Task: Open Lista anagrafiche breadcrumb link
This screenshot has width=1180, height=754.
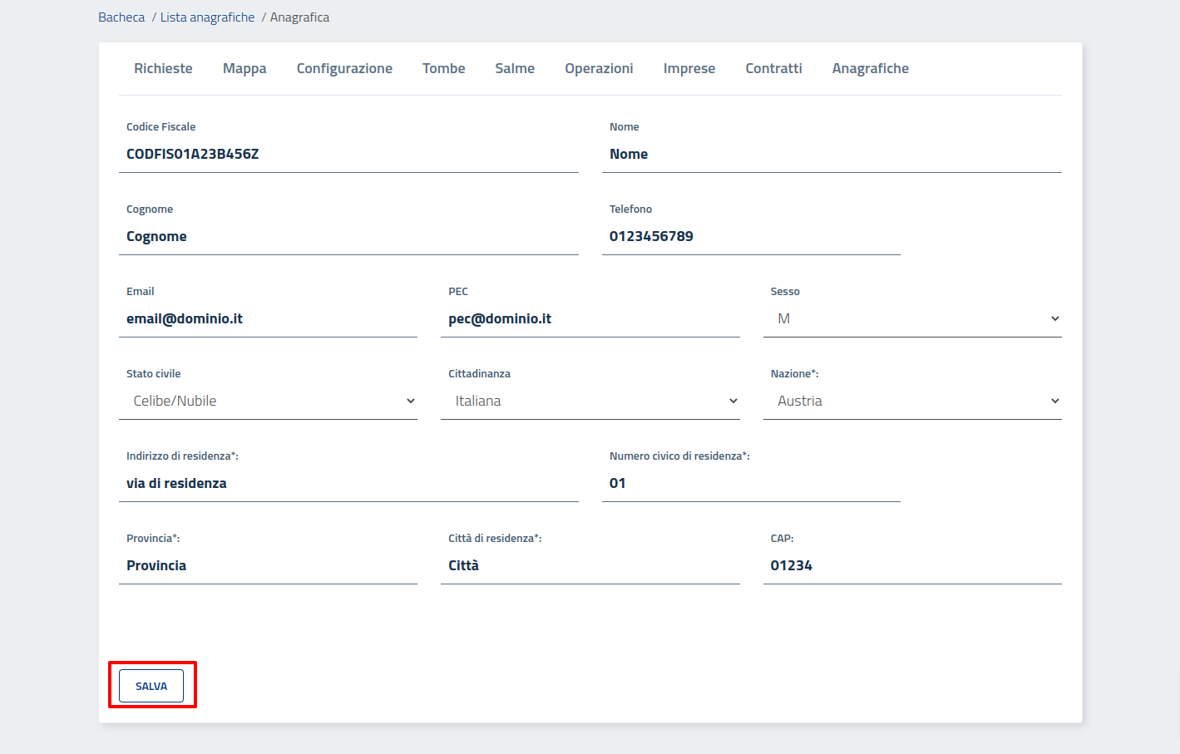Action: pos(207,17)
